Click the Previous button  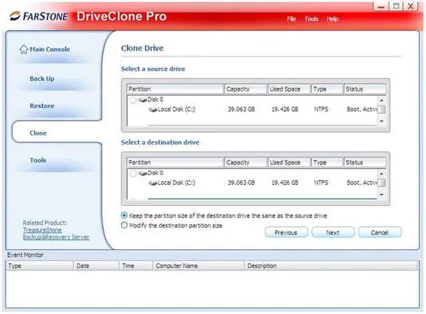[x=286, y=233]
